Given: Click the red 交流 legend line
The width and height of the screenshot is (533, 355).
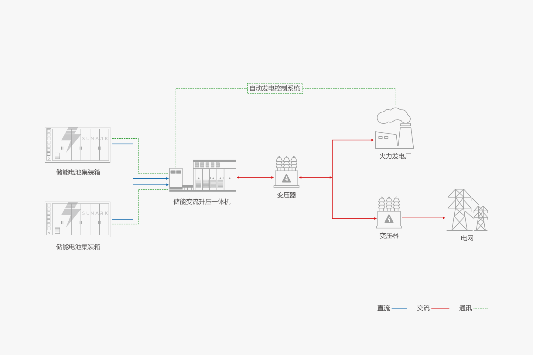Looking at the screenshot, I should click(x=440, y=308).
